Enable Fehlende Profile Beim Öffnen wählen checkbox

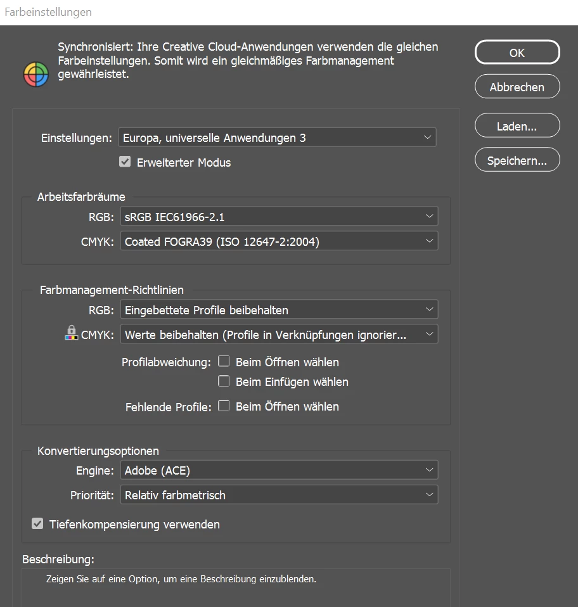224,406
